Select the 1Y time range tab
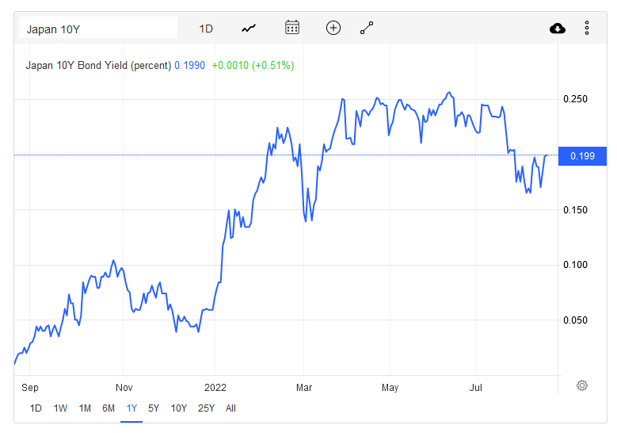Viewport: 617px width, 433px height. [131, 408]
